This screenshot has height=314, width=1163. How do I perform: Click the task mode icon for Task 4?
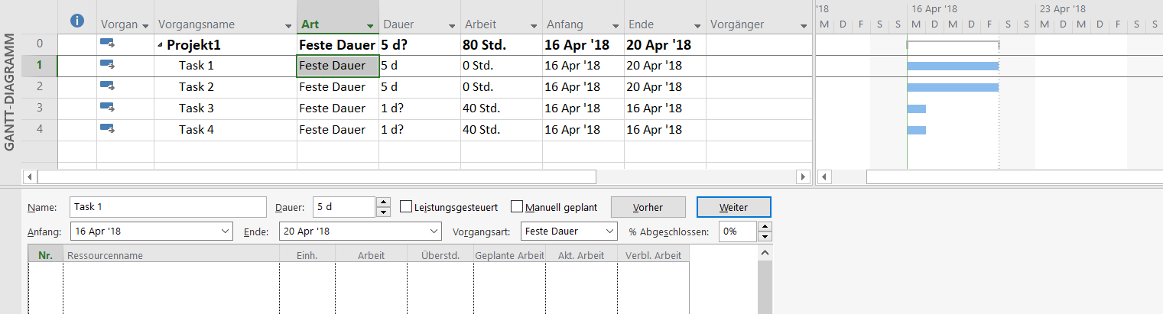click(x=107, y=129)
